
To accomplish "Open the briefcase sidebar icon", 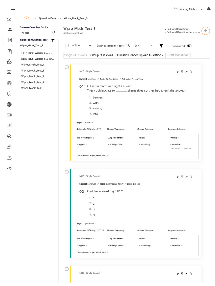I will (x=9, y=72).
